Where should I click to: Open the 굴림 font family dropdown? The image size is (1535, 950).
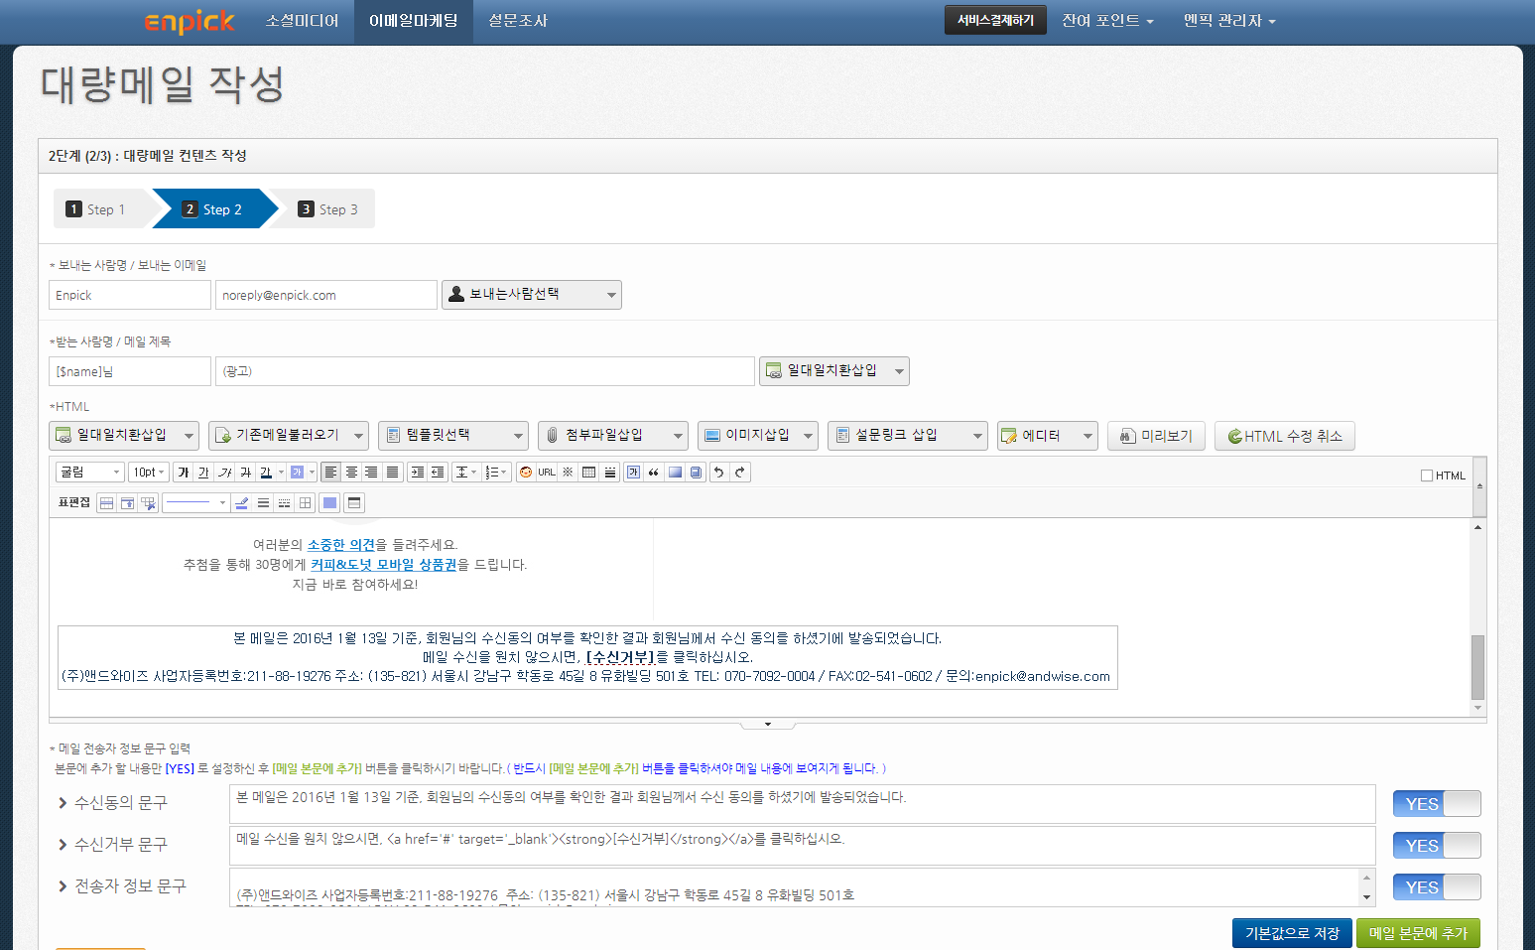(x=89, y=473)
